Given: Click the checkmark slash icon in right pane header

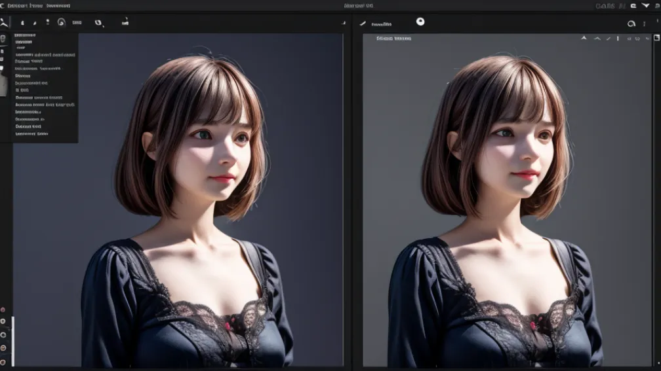Looking at the screenshot, I should [609, 38].
